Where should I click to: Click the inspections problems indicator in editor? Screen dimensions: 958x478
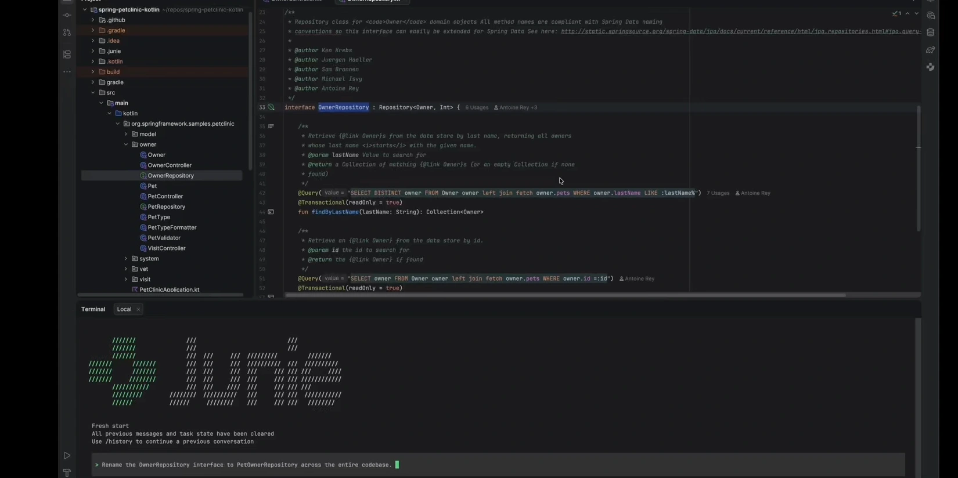(896, 13)
